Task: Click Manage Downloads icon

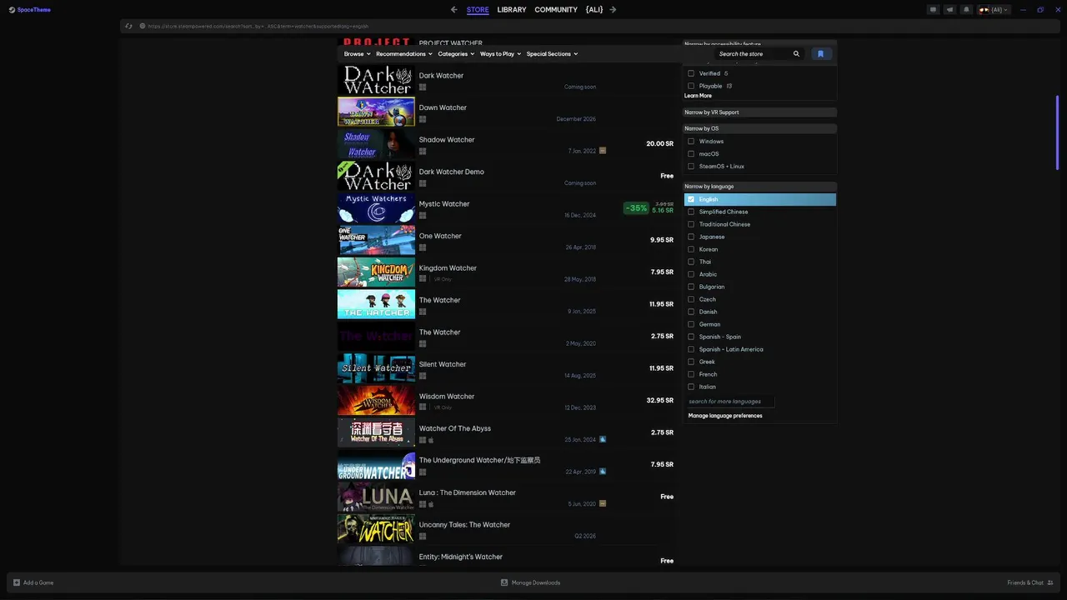Action: point(504,582)
